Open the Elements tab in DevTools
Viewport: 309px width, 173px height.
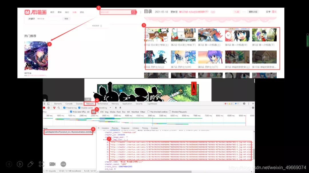click(58, 104)
